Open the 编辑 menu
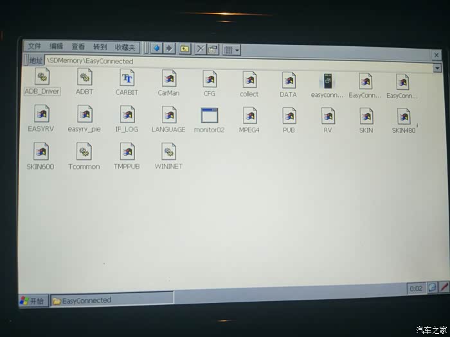450x337 pixels. tap(56, 46)
